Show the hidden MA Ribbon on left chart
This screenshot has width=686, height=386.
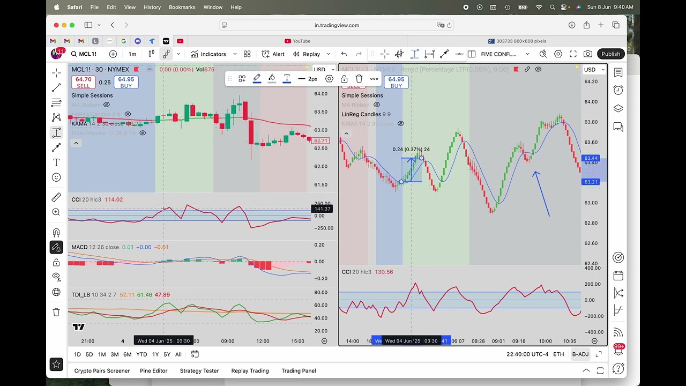(106, 105)
